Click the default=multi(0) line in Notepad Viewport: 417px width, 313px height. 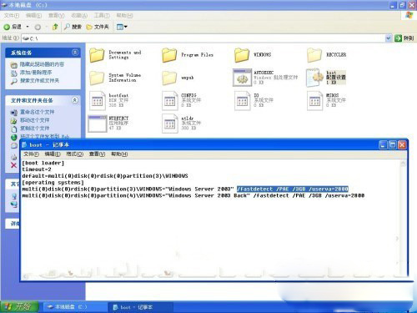click(x=105, y=176)
